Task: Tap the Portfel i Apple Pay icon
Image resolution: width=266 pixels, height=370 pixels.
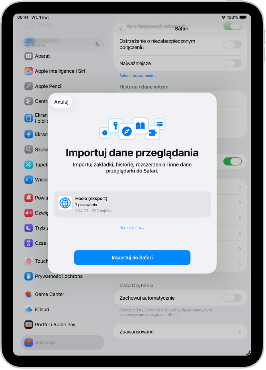Action: click(29, 324)
